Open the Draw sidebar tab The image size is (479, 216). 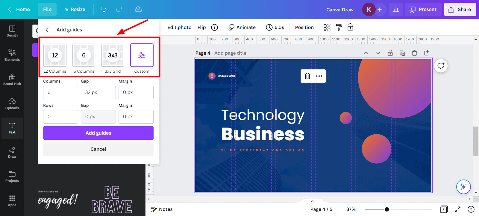[x=12, y=153]
